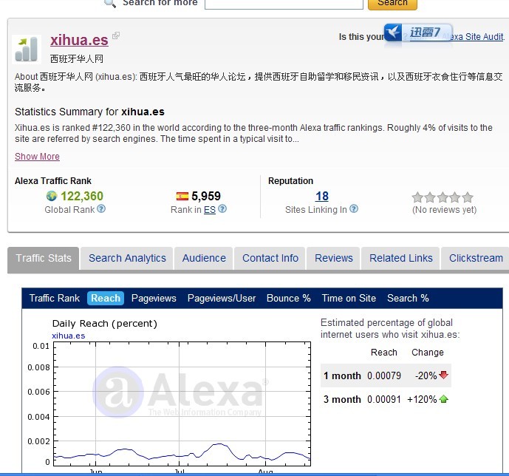Select Pageviews chart option
The width and height of the screenshot is (509, 476).
pos(154,299)
